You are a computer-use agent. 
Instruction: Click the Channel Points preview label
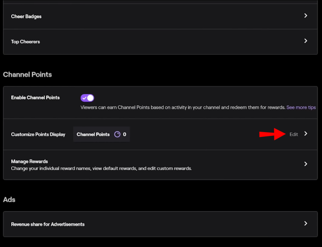tap(93, 134)
